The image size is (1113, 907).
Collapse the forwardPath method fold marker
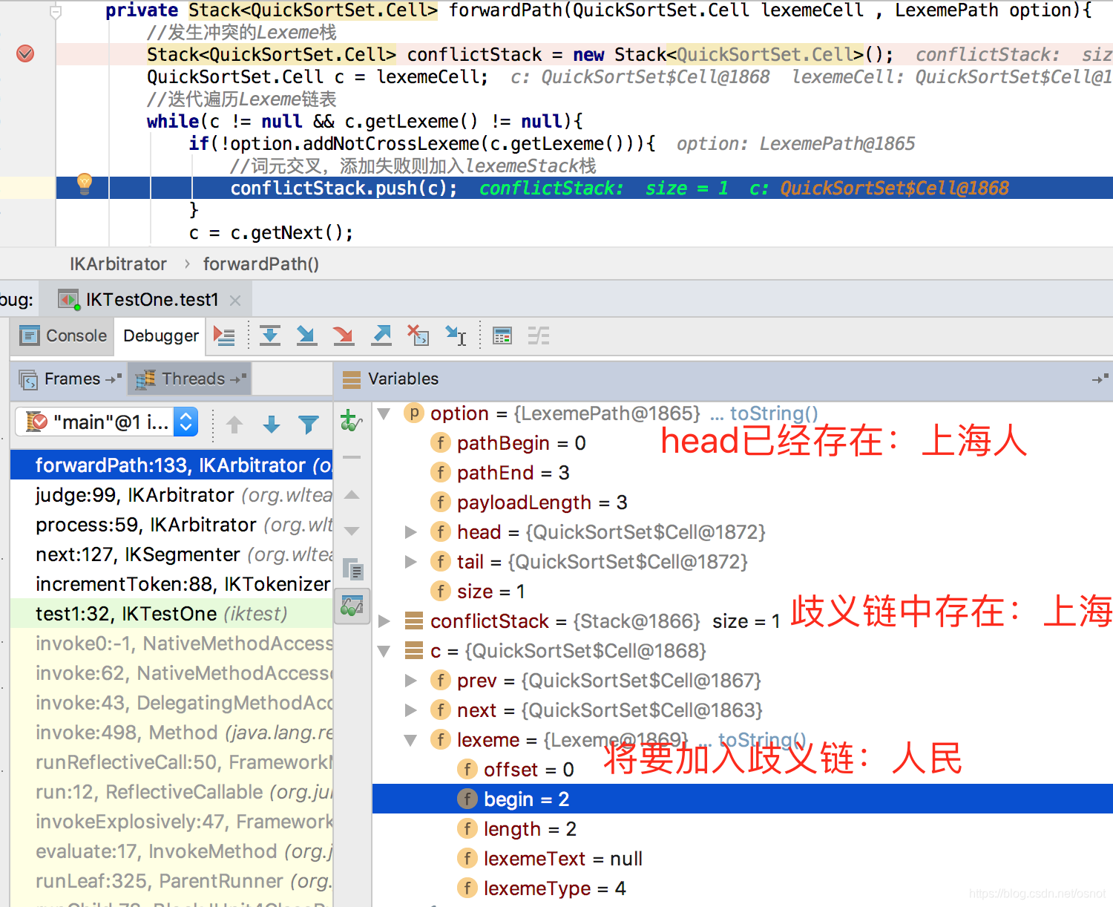(x=55, y=11)
